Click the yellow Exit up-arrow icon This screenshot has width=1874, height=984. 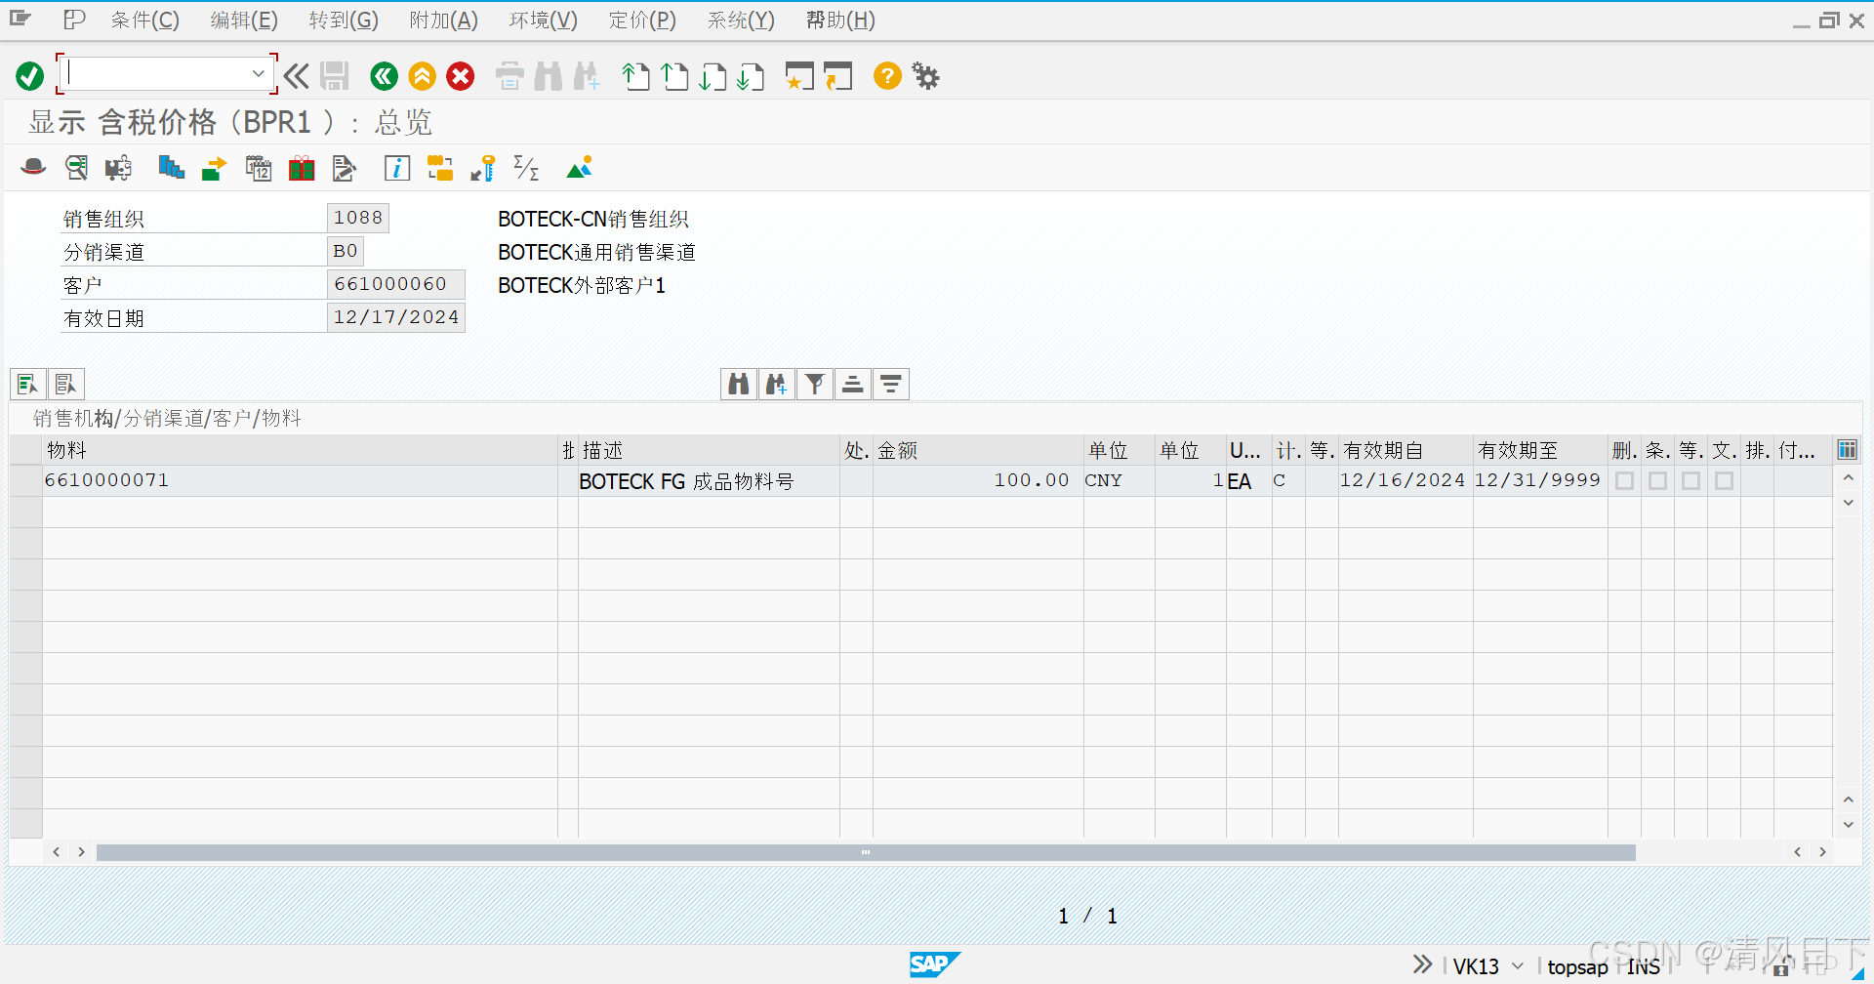click(423, 75)
